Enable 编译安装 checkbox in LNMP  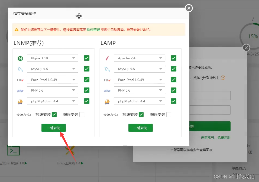[82, 115]
